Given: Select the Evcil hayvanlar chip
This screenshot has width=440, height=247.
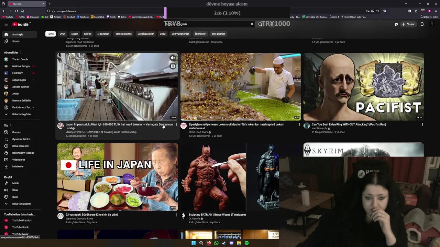Looking at the screenshot, I should [x=146, y=34].
